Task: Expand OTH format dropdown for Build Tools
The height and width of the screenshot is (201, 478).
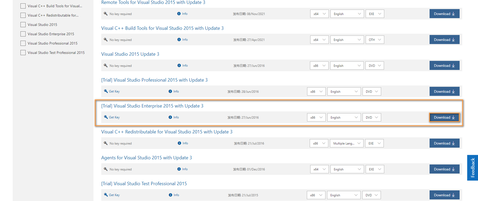Action: pyautogui.click(x=375, y=40)
